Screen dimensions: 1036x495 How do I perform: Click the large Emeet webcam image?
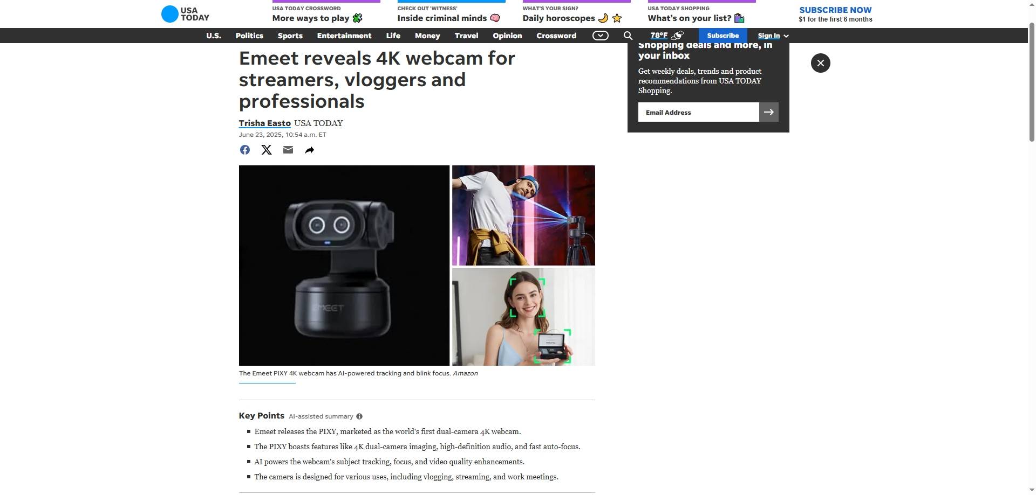tap(344, 266)
